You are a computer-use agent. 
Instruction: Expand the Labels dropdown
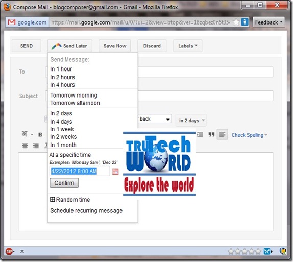(x=188, y=46)
